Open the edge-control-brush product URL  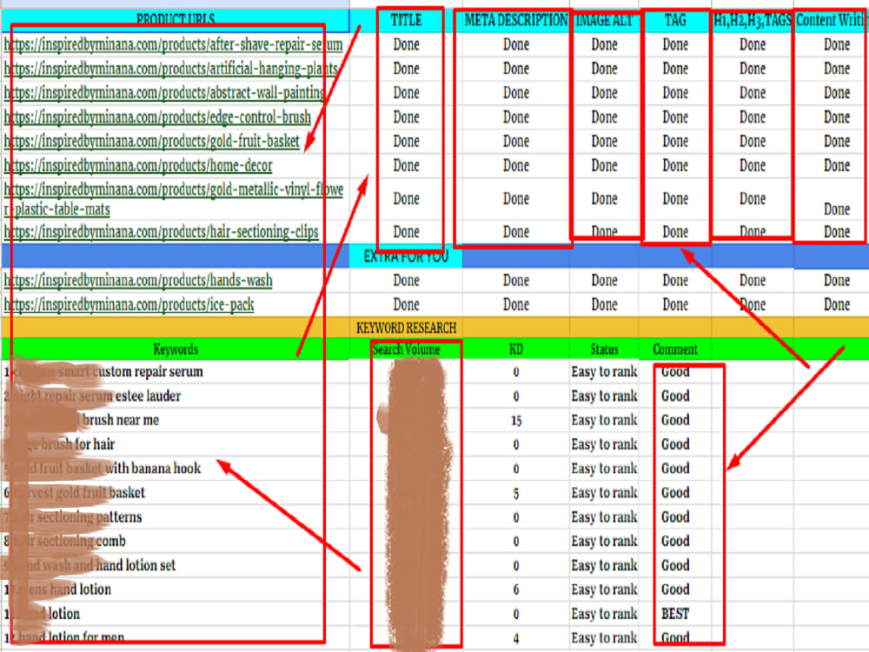(x=157, y=117)
